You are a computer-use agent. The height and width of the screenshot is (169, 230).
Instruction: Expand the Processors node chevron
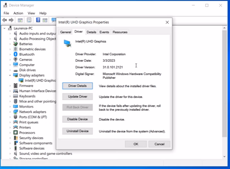coord(10,133)
